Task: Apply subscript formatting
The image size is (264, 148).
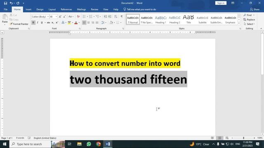Action: [x=53, y=23]
